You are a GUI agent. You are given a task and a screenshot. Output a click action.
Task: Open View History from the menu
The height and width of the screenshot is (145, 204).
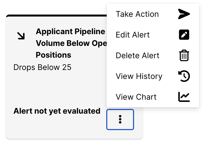click(x=139, y=76)
